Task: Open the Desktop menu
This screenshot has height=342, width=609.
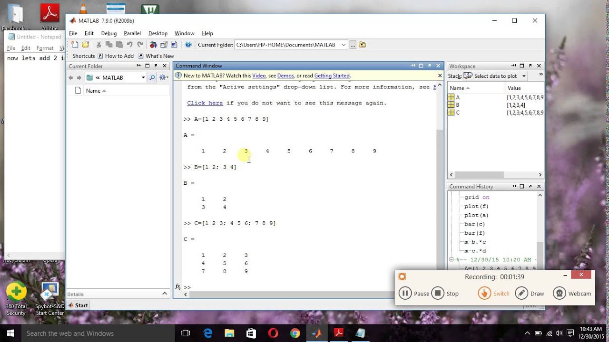Action: (158, 33)
